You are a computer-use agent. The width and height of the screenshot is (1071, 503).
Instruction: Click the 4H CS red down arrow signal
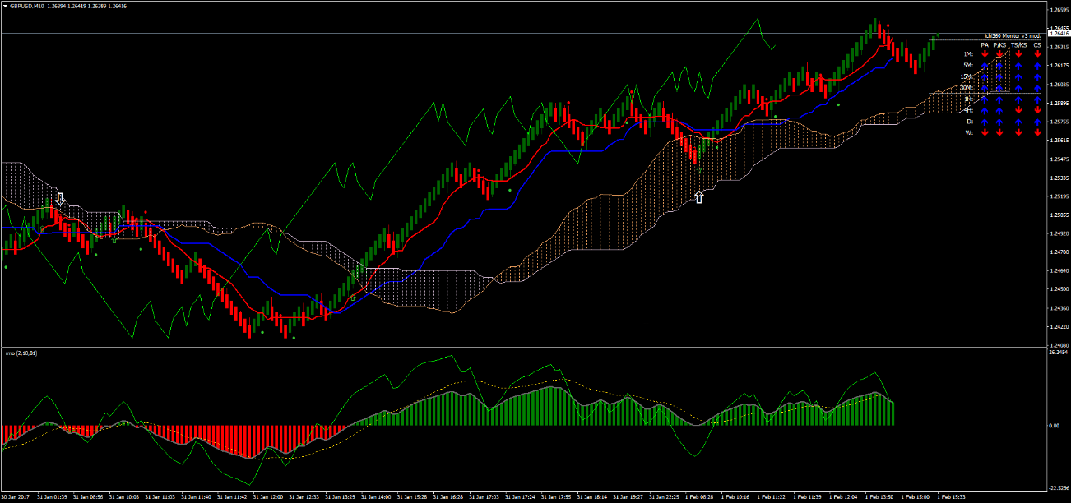point(1037,109)
